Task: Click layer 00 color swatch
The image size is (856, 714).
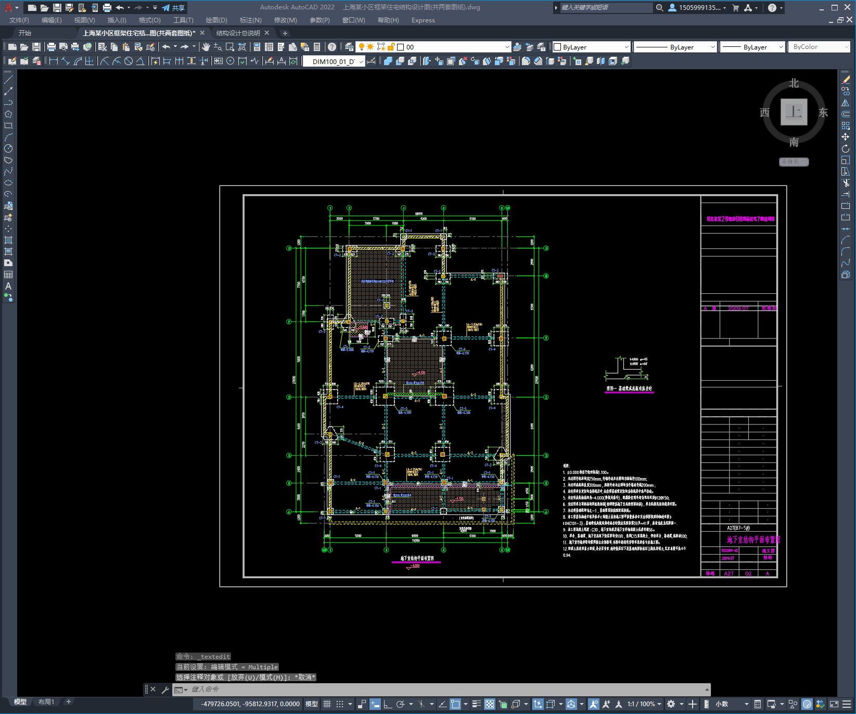Action: 401,47
